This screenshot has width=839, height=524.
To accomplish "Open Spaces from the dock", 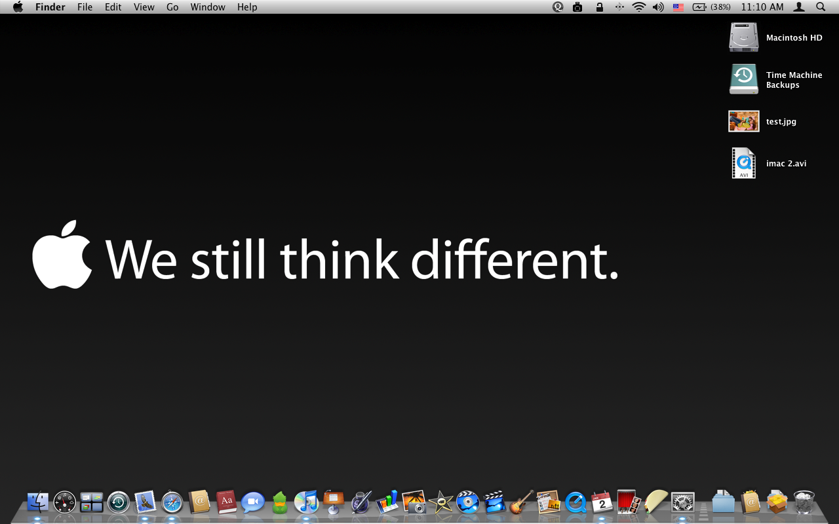I will 92,502.
